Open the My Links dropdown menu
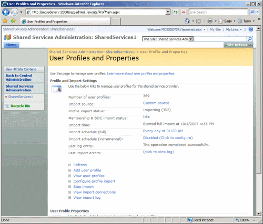 234,29
